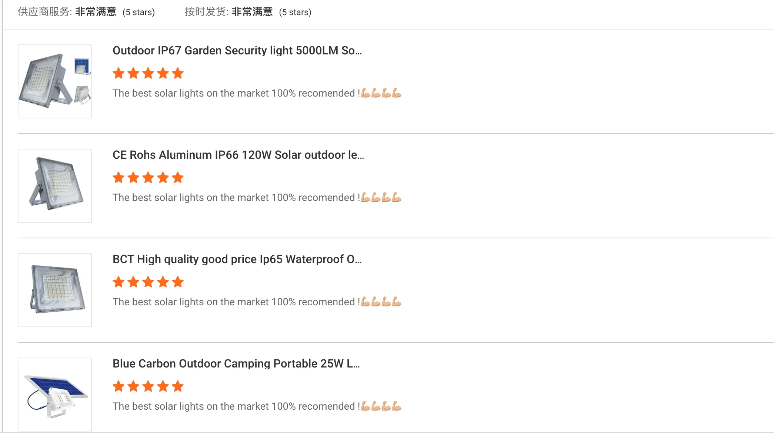
Task: Click the review text under the Outdoor IP67 product
Action: [236, 93]
